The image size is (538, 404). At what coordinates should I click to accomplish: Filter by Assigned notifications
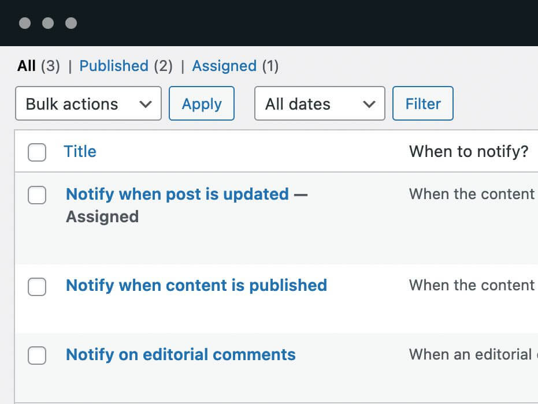[x=224, y=66]
